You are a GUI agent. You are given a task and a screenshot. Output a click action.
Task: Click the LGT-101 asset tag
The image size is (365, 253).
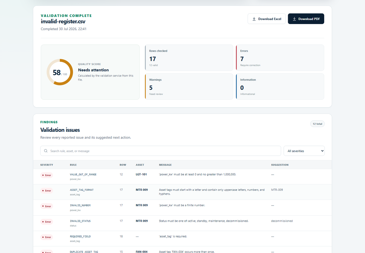141,174
